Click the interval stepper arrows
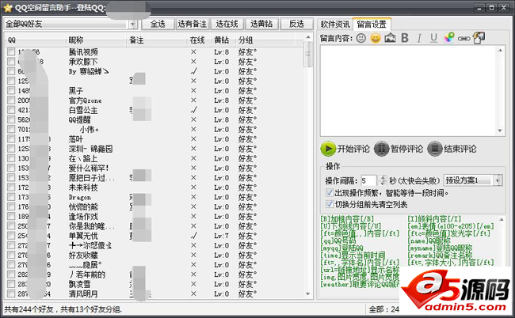Viewport: 515px width, 318px height. (382, 180)
